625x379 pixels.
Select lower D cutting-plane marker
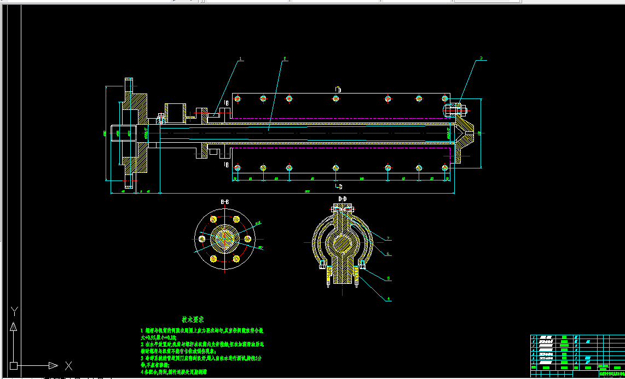pos(339,186)
